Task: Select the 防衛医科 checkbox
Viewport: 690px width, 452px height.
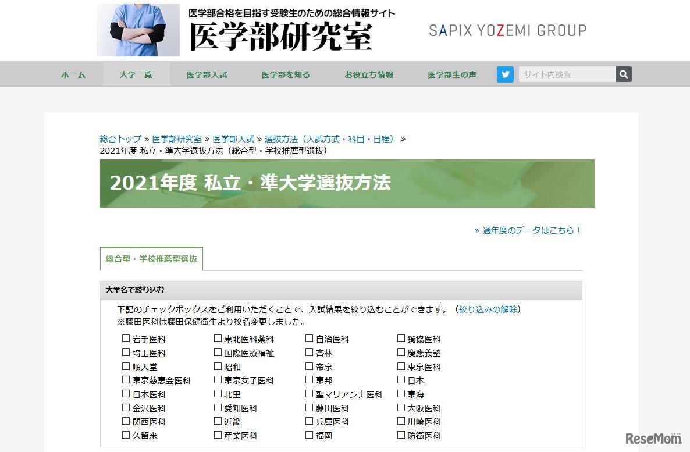Action: (x=400, y=435)
